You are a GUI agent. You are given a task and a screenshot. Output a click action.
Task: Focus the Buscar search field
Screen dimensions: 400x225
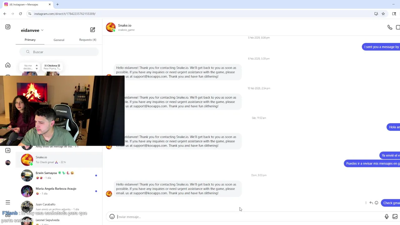click(x=59, y=52)
